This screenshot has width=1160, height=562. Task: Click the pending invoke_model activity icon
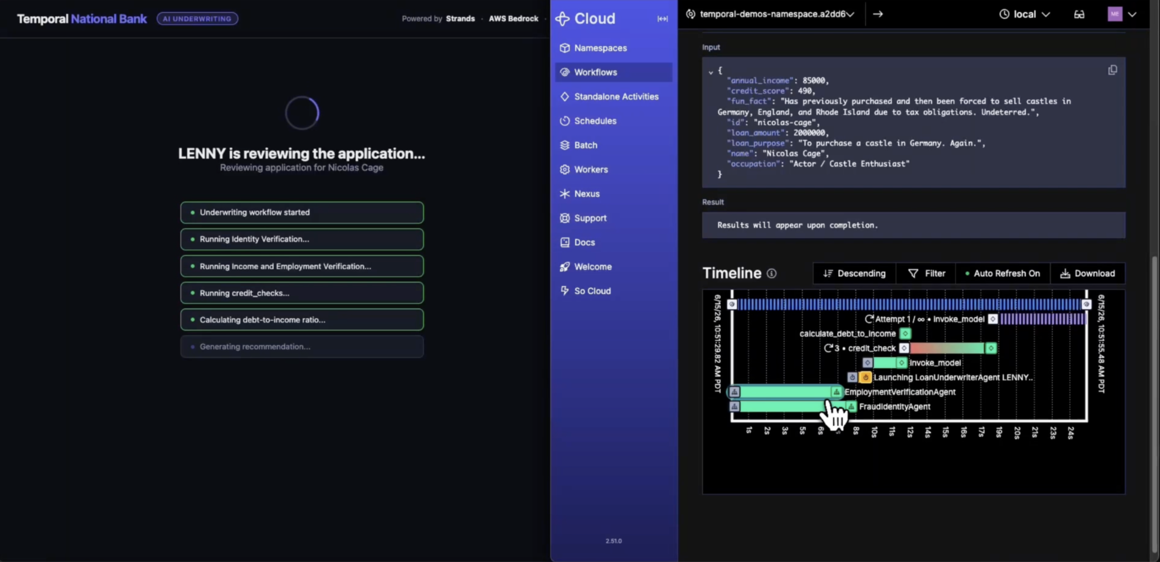tap(992, 319)
